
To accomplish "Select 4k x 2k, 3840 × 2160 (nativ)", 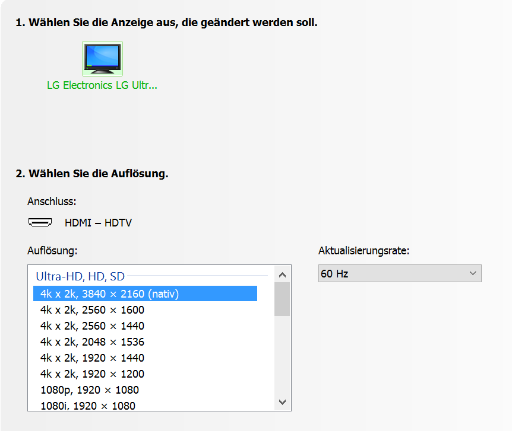I will click(x=145, y=293).
